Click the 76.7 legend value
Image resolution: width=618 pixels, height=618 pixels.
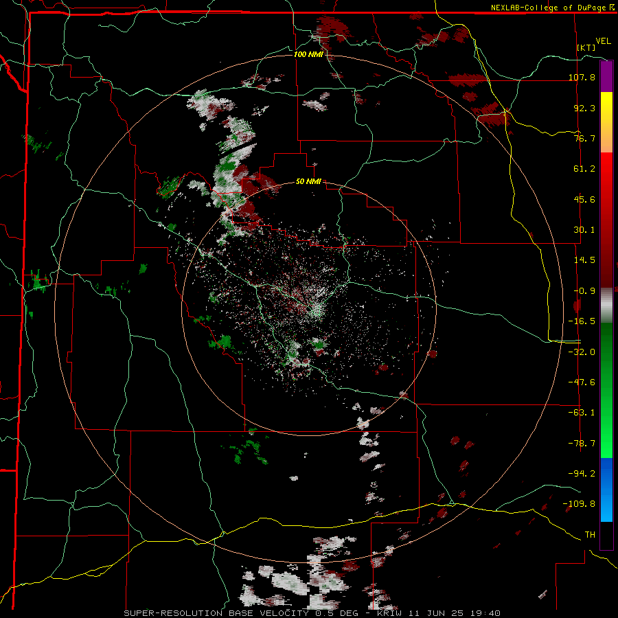[x=584, y=138]
